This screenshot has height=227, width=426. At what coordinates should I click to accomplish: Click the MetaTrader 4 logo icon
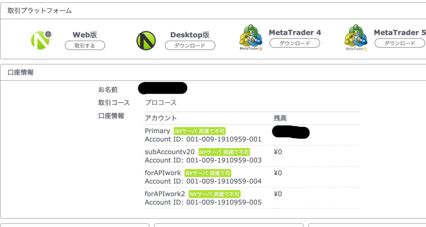[x=250, y=37]
